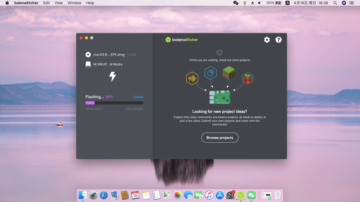Click the Flashing... 16% status text

tap(99, 97)
